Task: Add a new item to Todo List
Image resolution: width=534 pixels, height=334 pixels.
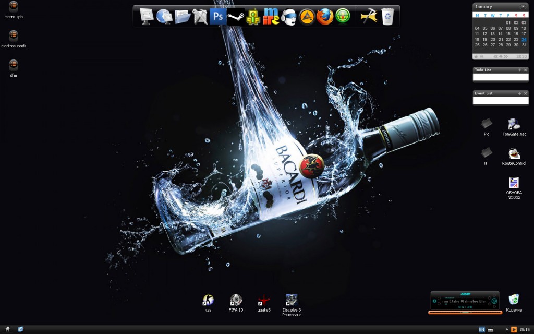Action: pyautogui.click(x=520, y=70)
